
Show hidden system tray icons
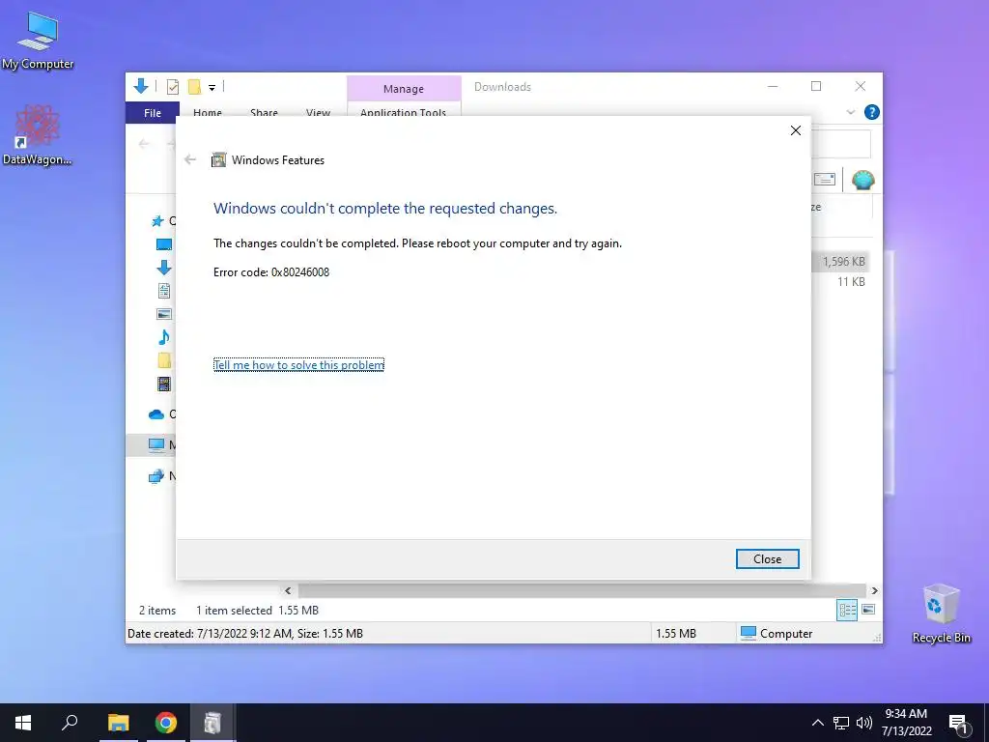817,723
